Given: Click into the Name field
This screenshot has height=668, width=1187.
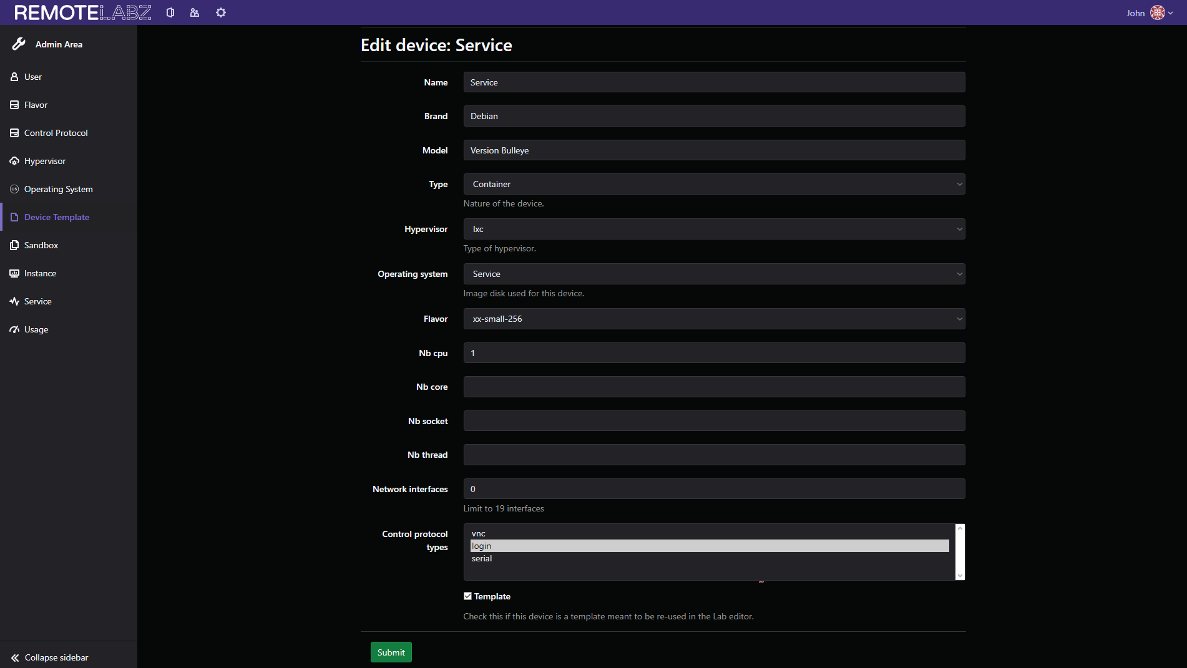Looking at the screenshot, I should pyautogui.click(x=714, y=82).
